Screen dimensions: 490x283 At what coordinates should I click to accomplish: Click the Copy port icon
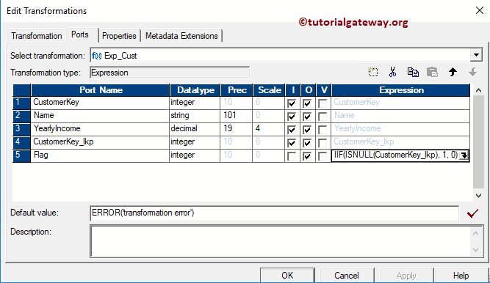413,72
